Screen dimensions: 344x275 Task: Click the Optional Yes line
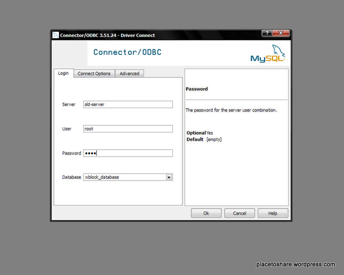(200, 133)
